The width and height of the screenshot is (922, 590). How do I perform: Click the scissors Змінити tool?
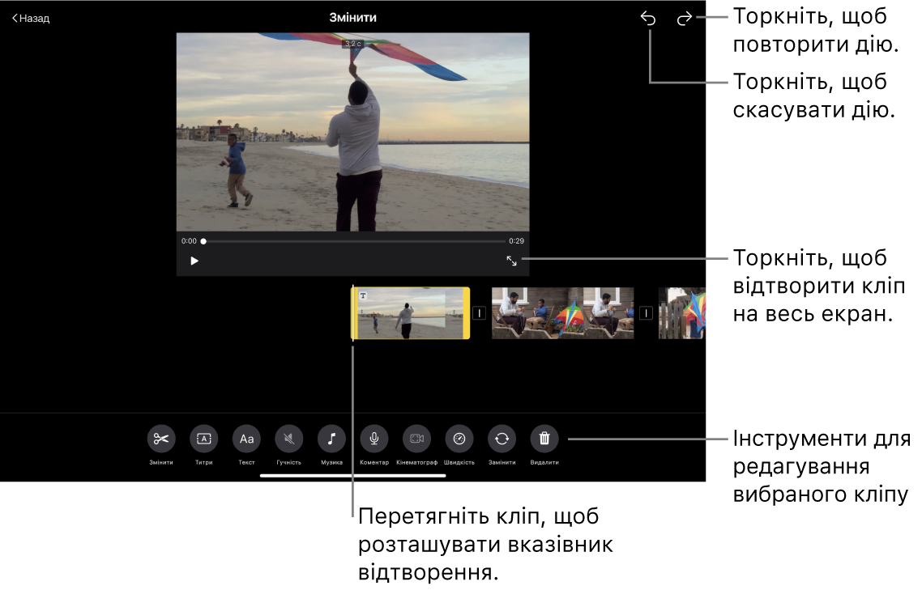click(x=161, y=439)
